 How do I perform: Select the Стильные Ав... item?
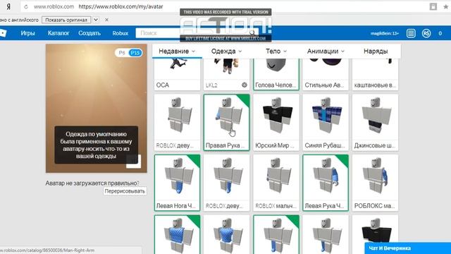point(326,74)
